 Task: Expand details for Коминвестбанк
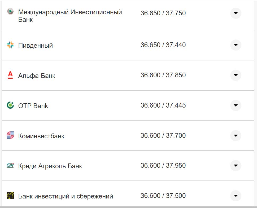click(236, 135)
